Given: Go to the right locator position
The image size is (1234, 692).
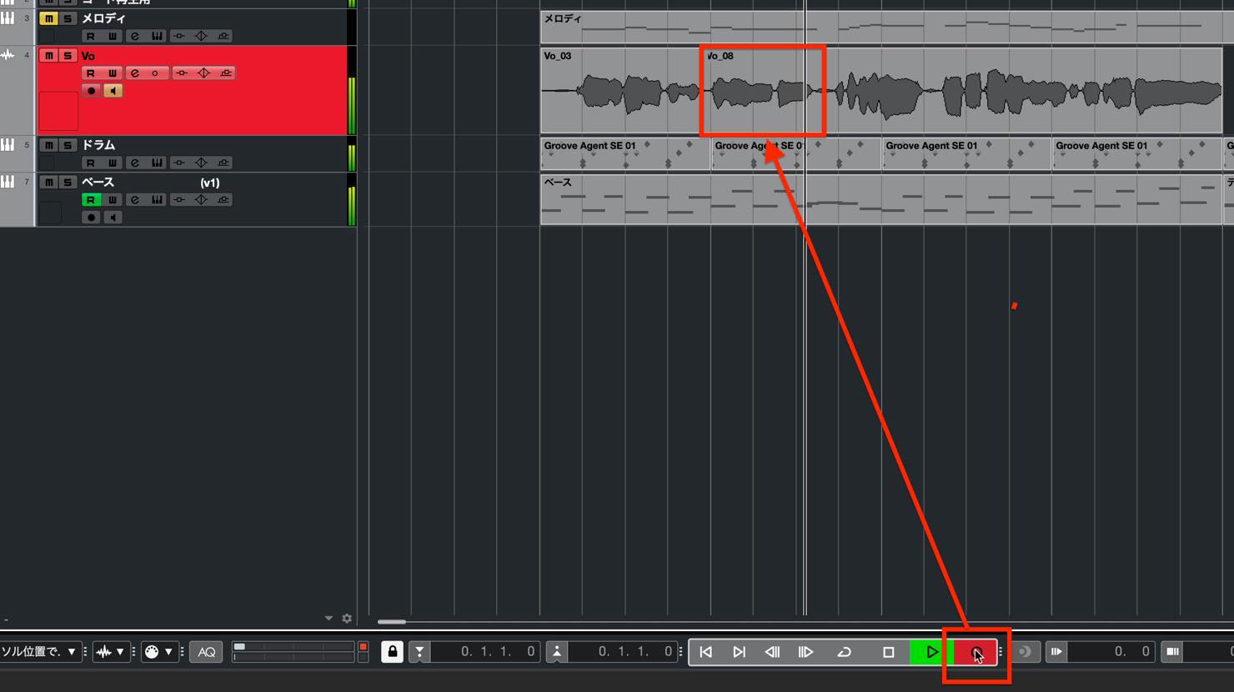Looking at the screenshot, I should tap(557, 652).
